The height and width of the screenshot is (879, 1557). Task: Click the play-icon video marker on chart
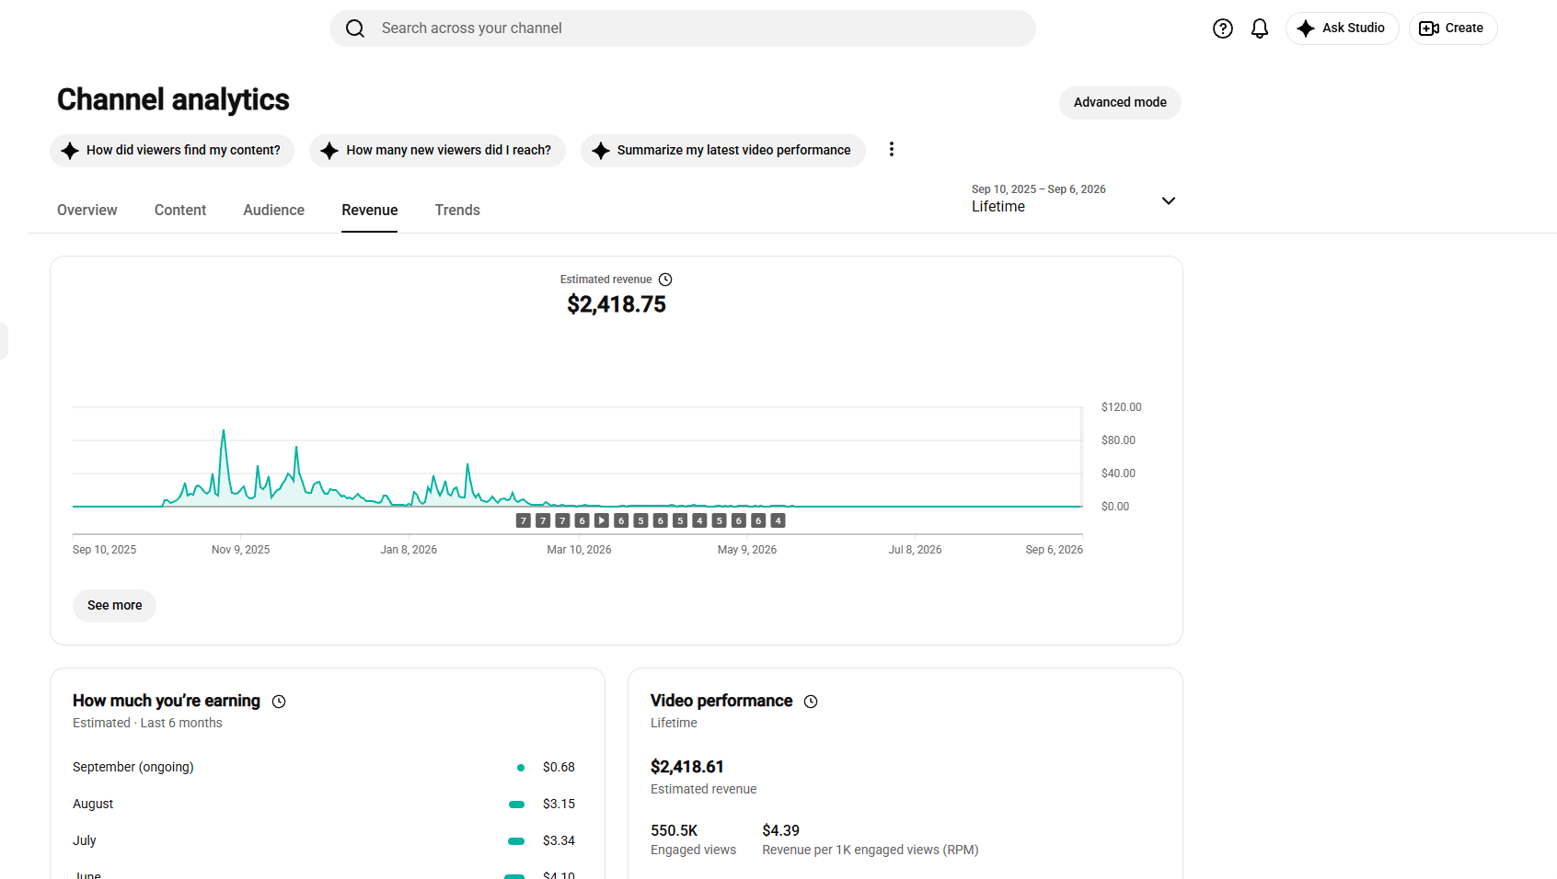tap(601, 520)
